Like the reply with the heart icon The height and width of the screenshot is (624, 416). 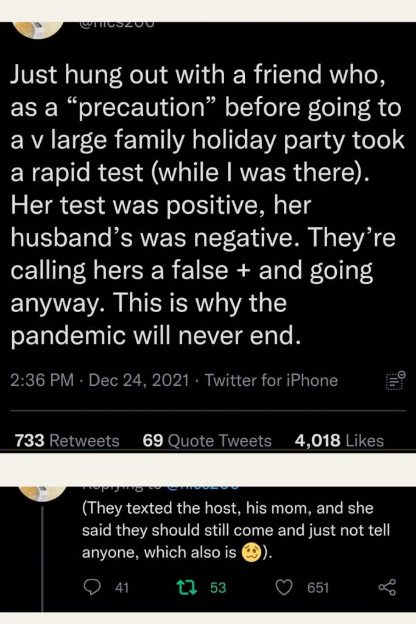283,587
